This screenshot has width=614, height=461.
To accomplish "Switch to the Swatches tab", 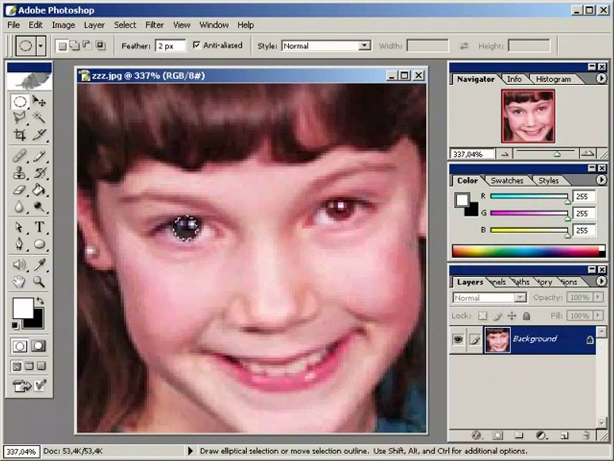I will click(x=507, y=181).
